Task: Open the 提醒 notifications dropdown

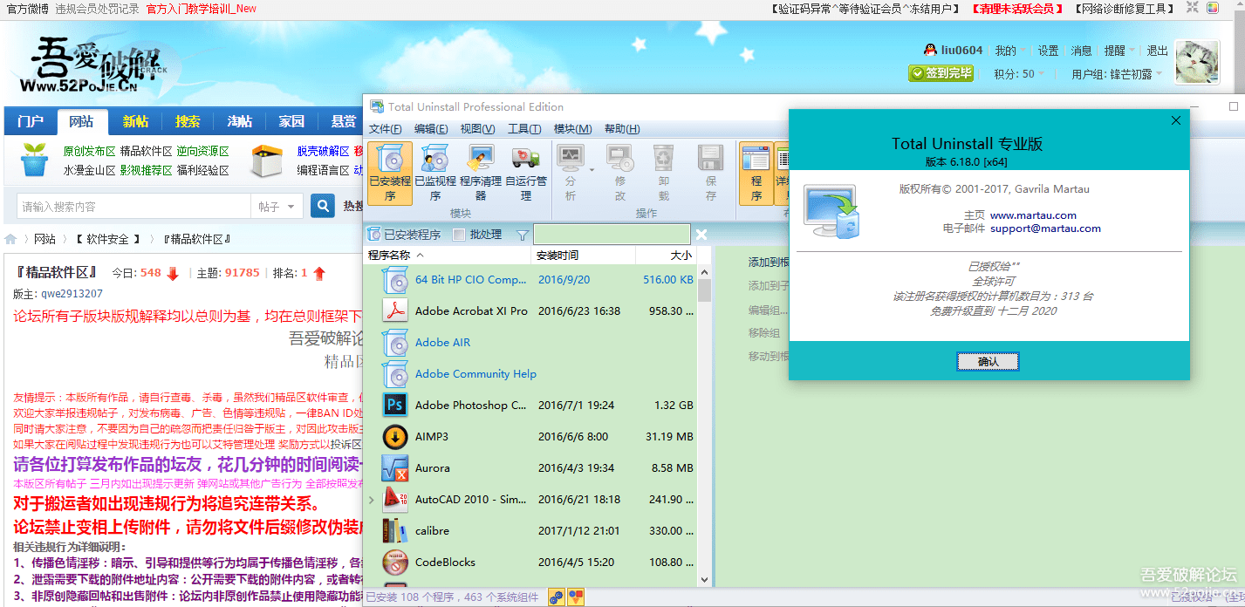Action: pyautogui.click(x=1119, y=51)
